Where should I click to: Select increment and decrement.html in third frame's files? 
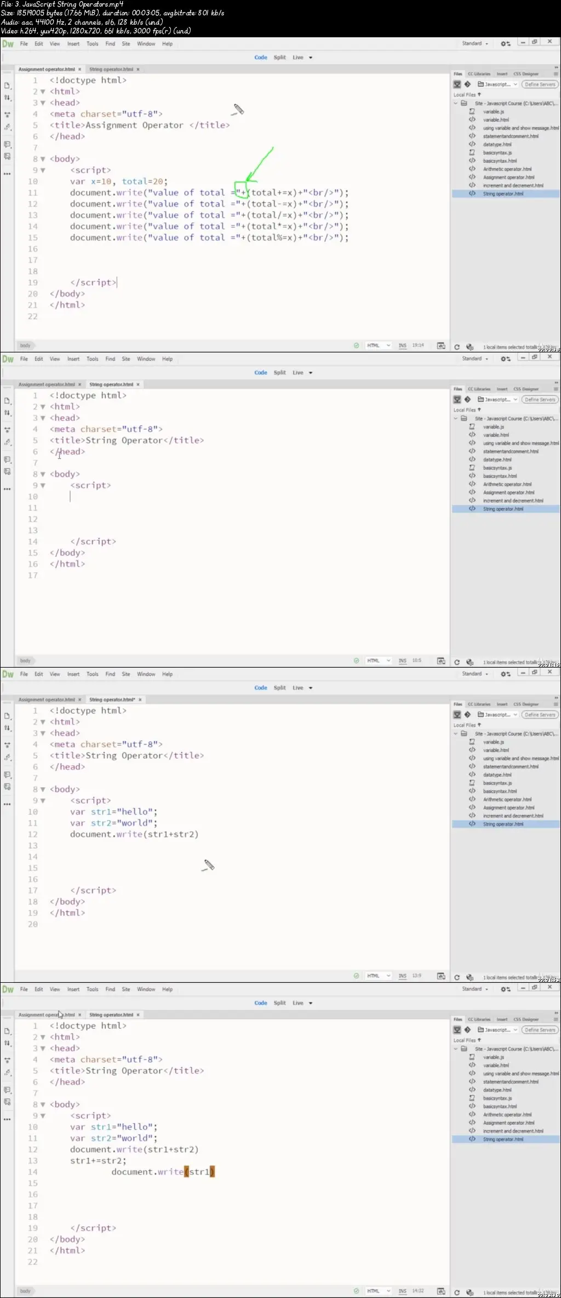coord(513,816)
